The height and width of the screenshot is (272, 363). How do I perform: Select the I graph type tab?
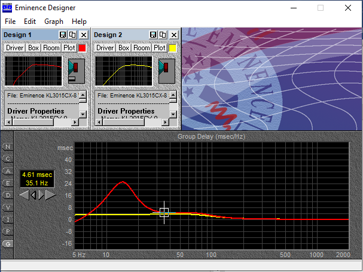click(8, 219)
